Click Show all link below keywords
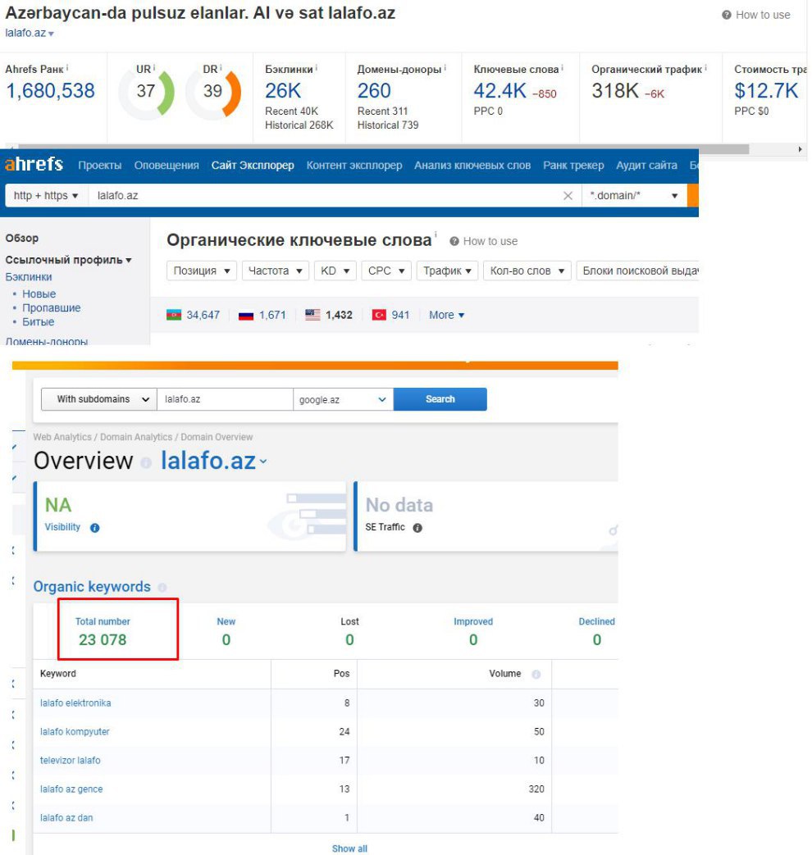 [349, 848]
